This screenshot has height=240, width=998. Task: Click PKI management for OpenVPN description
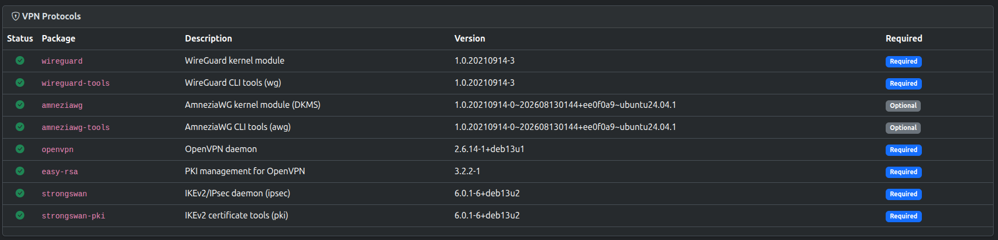pyautogui.click(x=245, y=172)
